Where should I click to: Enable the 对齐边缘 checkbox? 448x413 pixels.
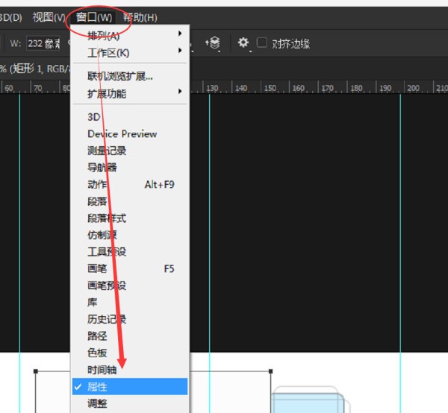click(262, 43)
